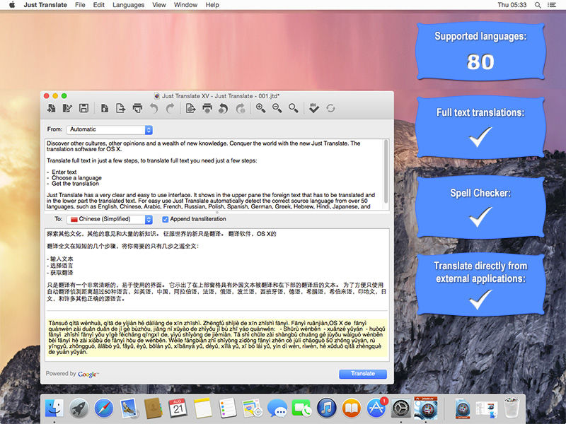
Task: Click the Translate button
Action: (363, 374)
